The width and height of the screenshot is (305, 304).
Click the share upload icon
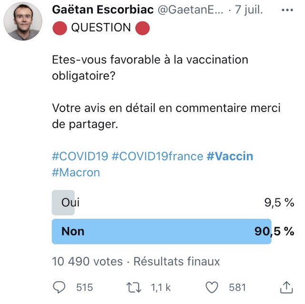(286, 286)
